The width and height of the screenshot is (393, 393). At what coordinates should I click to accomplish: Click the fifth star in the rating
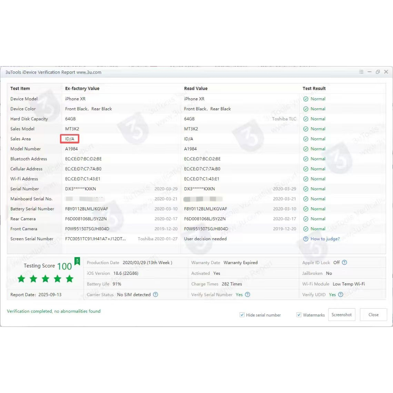tap(69, 279)
